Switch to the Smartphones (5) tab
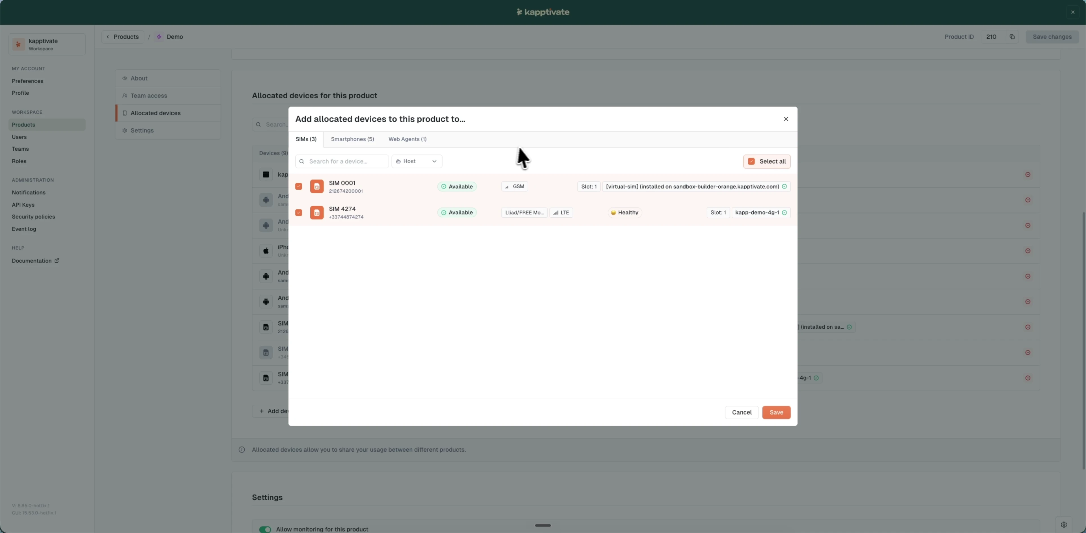Screen dimensions: 1086x533 click(352, 139)
